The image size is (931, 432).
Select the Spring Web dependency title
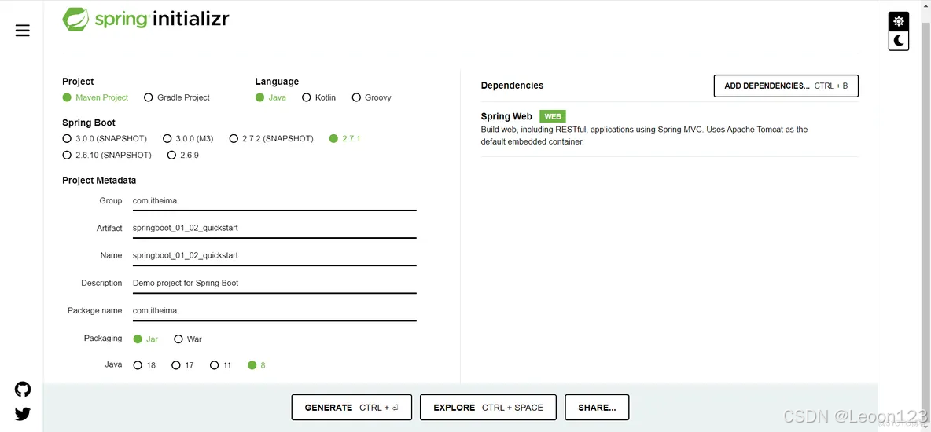tap(506, 116)
